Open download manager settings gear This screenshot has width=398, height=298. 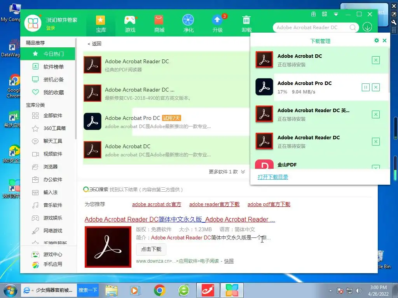pos(376,40)
